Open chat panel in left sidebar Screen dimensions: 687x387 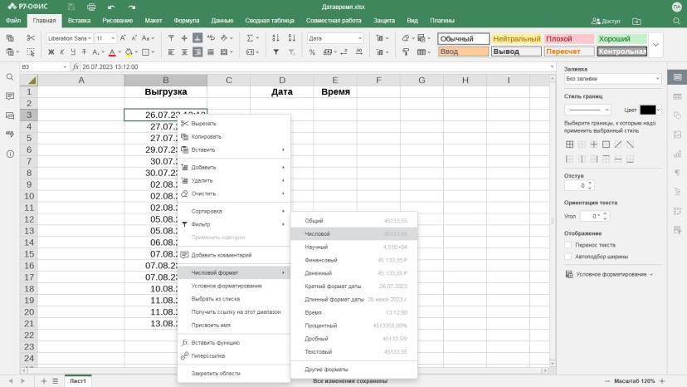pyautogui.click(x=10, y=115)
